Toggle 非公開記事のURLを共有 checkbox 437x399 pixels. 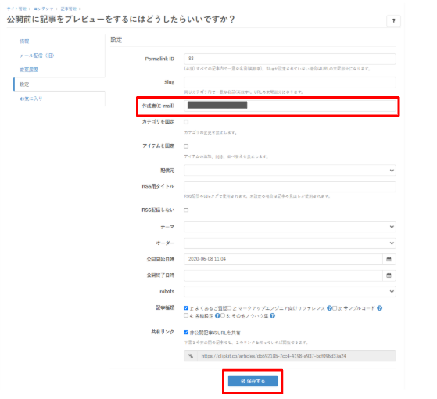(x=186, y=332)
